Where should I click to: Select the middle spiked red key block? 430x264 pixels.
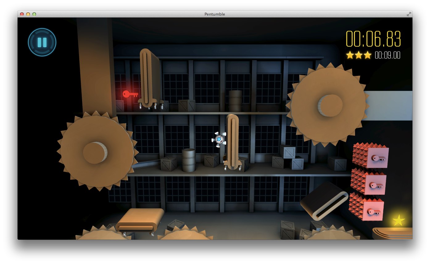pos(368,182)
